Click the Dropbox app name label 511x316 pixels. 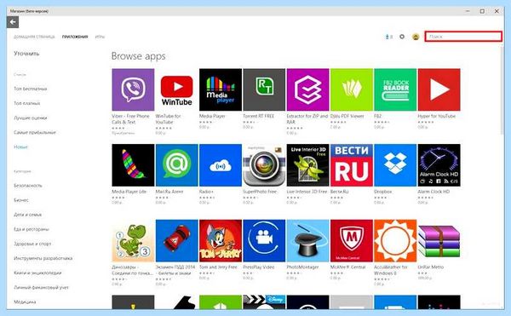click(383, 192)
